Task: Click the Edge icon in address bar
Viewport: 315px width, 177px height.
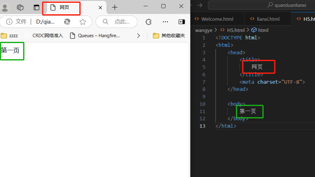Action: (x=67, y=22)
